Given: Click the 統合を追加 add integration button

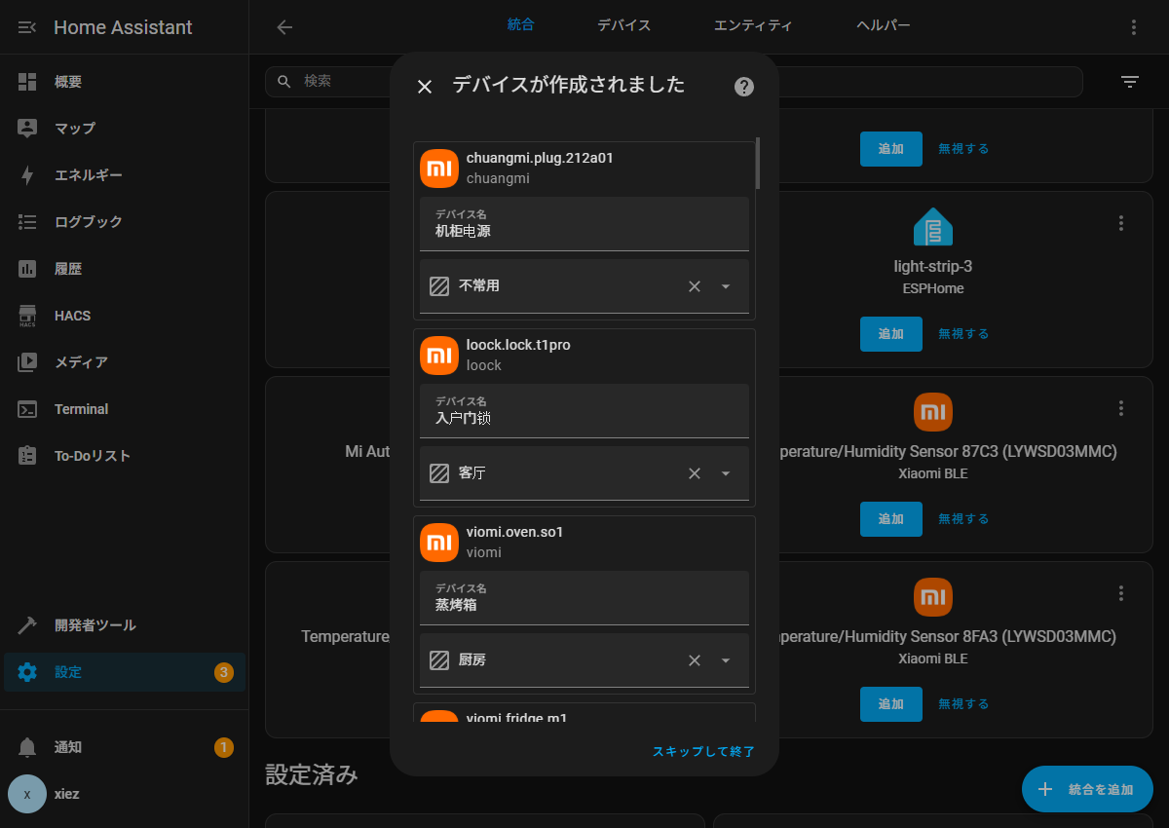Looking at the screenshot, I should [x=1087, y=789].
